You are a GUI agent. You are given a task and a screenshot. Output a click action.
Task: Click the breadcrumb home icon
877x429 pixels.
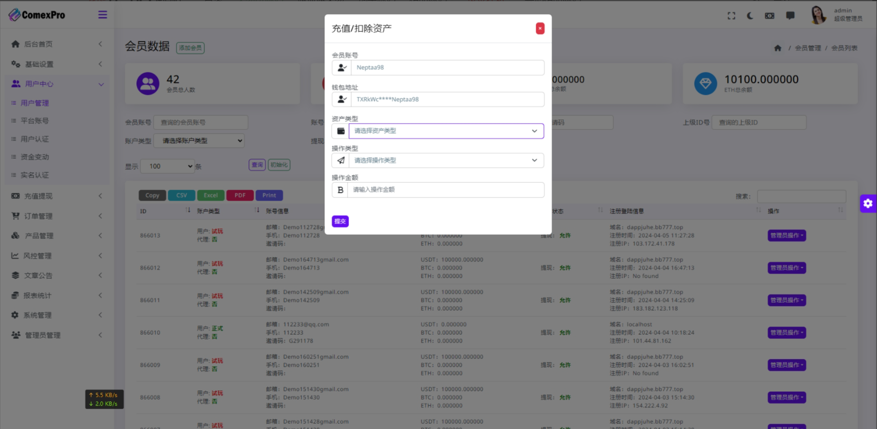777,48
